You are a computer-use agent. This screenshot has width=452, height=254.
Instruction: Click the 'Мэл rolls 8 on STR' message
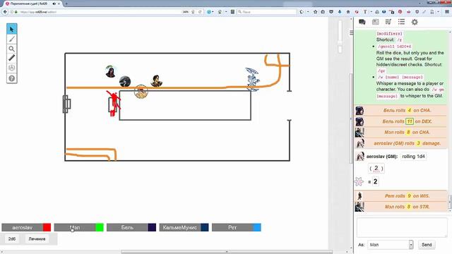click(400, 207)
